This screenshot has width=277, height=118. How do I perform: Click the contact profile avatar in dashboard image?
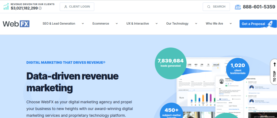(222, 81)
